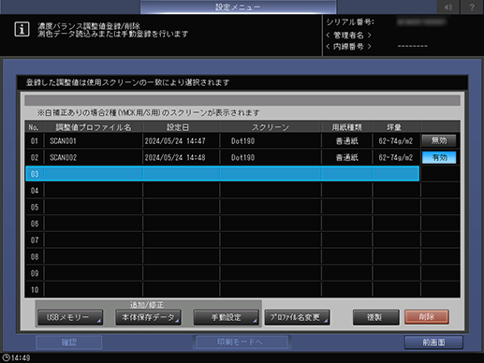Click the date 2024/05/24 14:48
This screenshot has height=363, width=484.
pos(175,157)
